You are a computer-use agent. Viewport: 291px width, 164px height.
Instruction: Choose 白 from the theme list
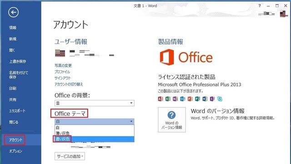coord(95,128)
